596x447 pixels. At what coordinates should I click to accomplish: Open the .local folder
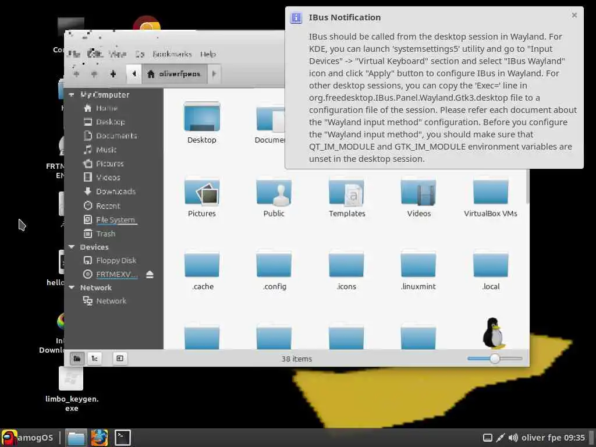[490, 264]
